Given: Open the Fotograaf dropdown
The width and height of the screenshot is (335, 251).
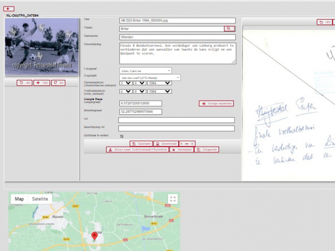Looking at the screenshot, I should click(x=145, y=71).
